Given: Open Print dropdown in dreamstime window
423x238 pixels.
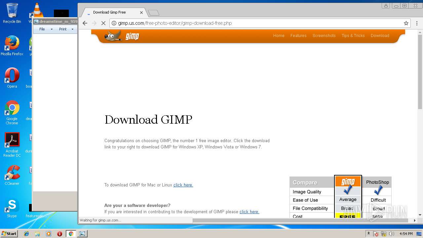Looking at the screenshot, I should 66,29.
